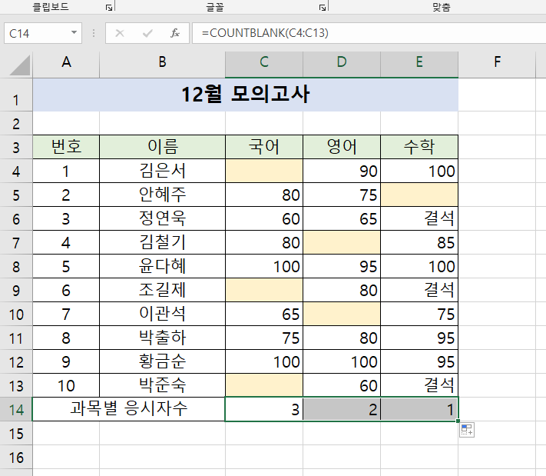Image resolution: width=546 pixels, height=476 pixels.
Task: Select 박준숙's 수학 cell showing 결석
Action: 419,385
